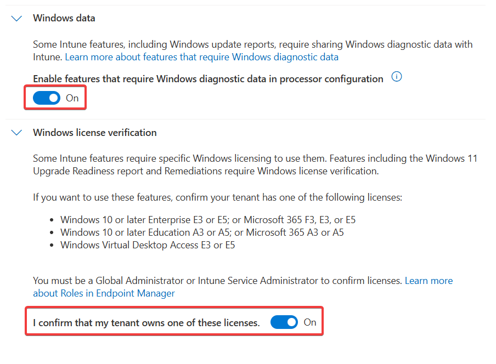Image resolution: width=496 pixels, height=364 pixels.
Task: Click the disclosure arrow for license verification section
Action: tap(16, 133)
